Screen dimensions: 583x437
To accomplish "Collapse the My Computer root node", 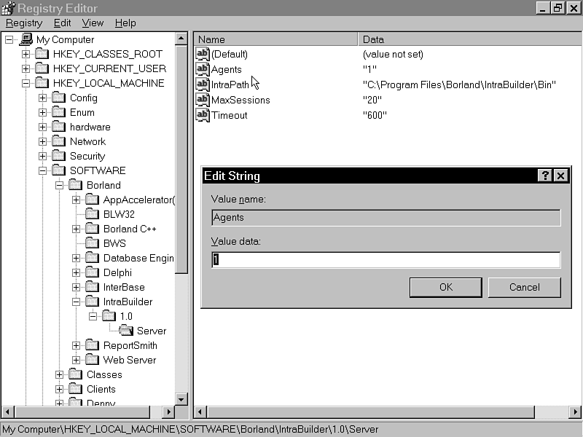I will pos(9,39).
